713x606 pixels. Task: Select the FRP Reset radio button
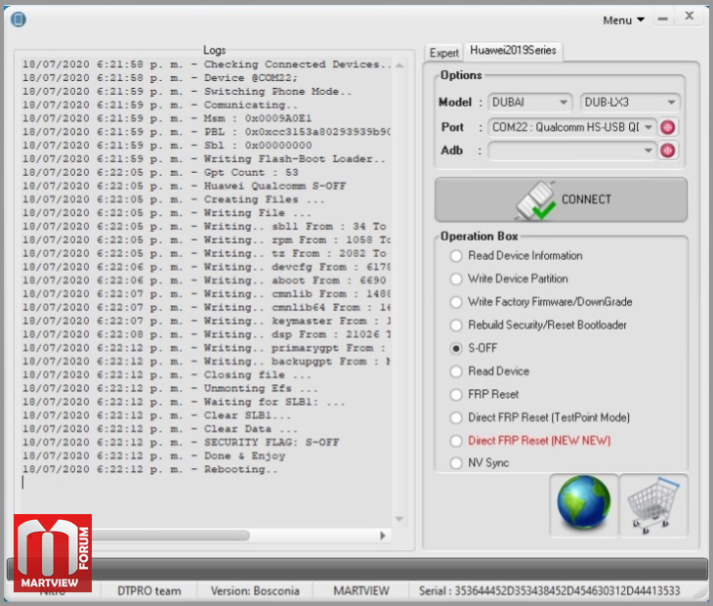456,395
